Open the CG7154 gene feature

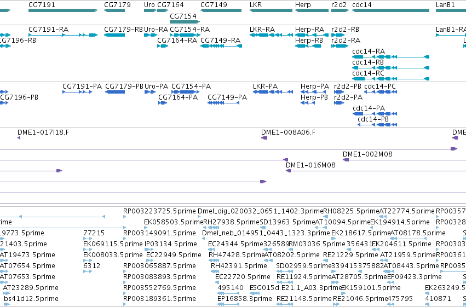185,22
